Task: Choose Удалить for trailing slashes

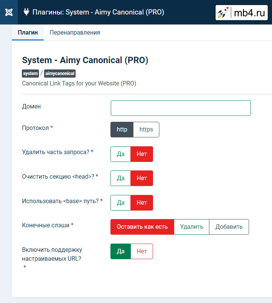Action: pyautogui.click(x=192, y=227)
